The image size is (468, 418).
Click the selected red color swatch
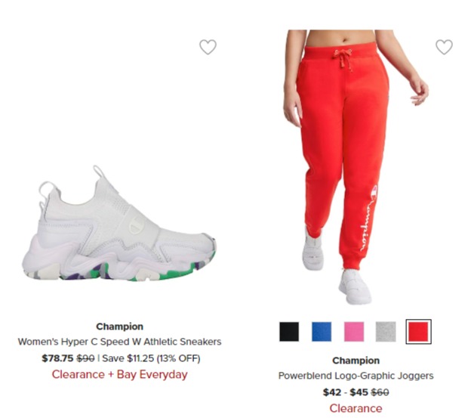tap(418, 332)
